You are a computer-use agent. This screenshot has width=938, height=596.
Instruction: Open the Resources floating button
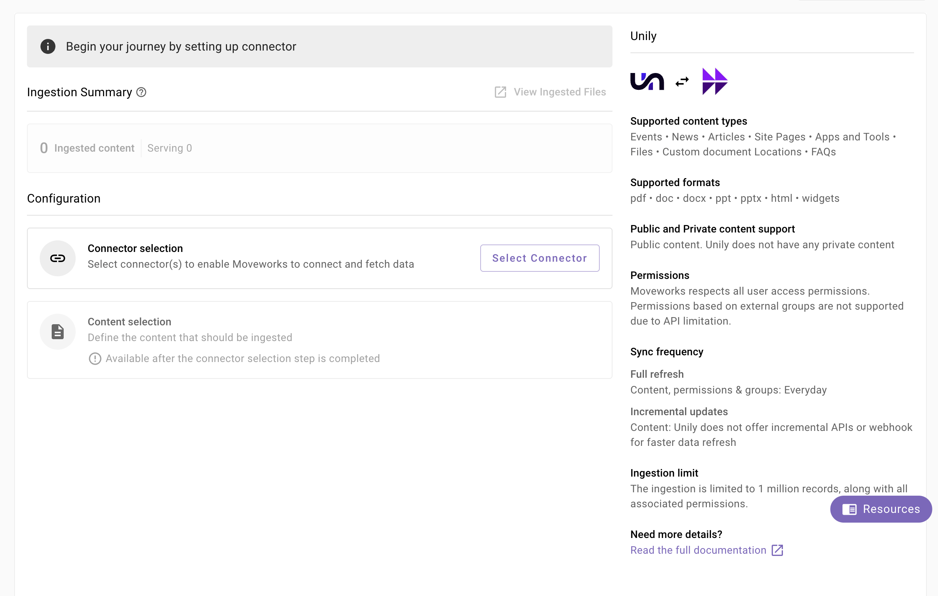click(x=881, y=509)
